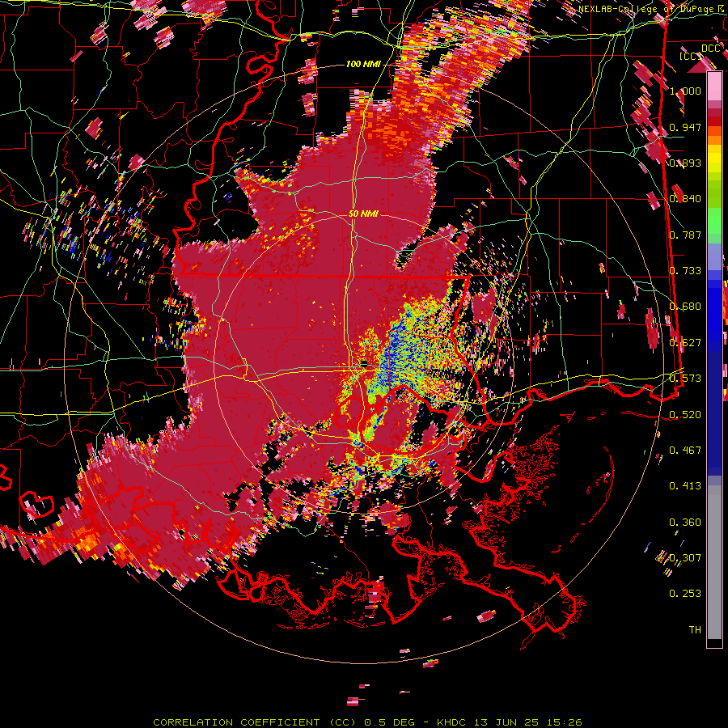Click the 50 NMI range ring label

coord(363,214)
